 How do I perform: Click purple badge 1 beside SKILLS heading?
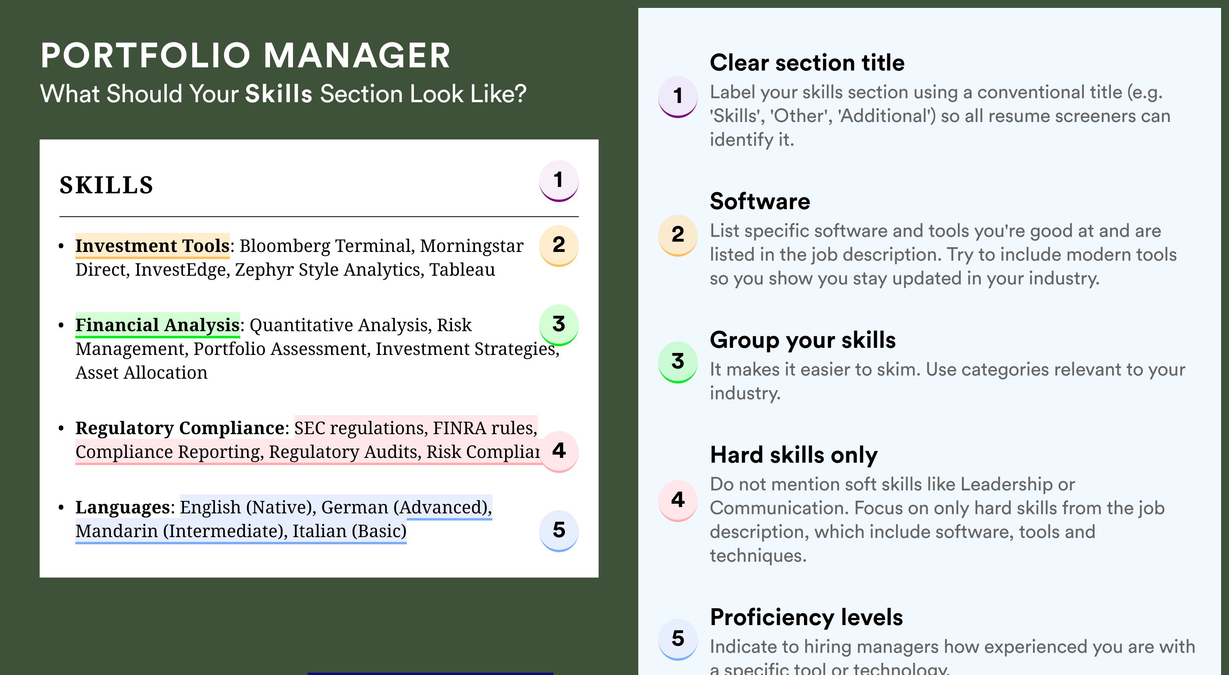tap(559, 181)
